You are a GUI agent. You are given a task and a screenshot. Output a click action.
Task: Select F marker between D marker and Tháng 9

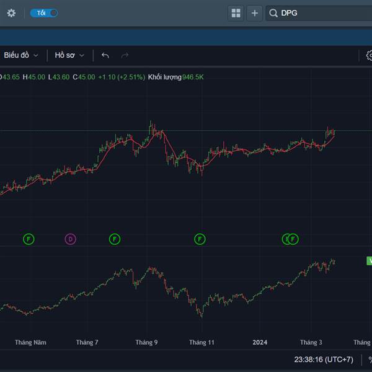(x=115, y=239)
